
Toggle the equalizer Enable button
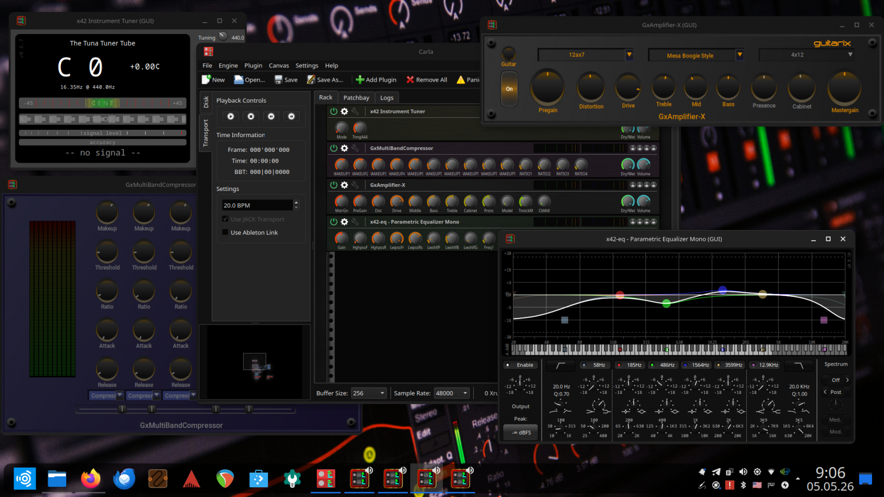pyautogui.click(x=520, y=365)
